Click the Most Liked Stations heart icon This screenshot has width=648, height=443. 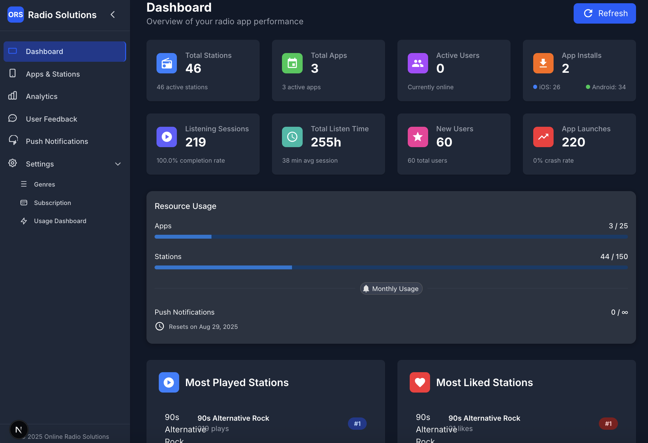tap(419, 382)
